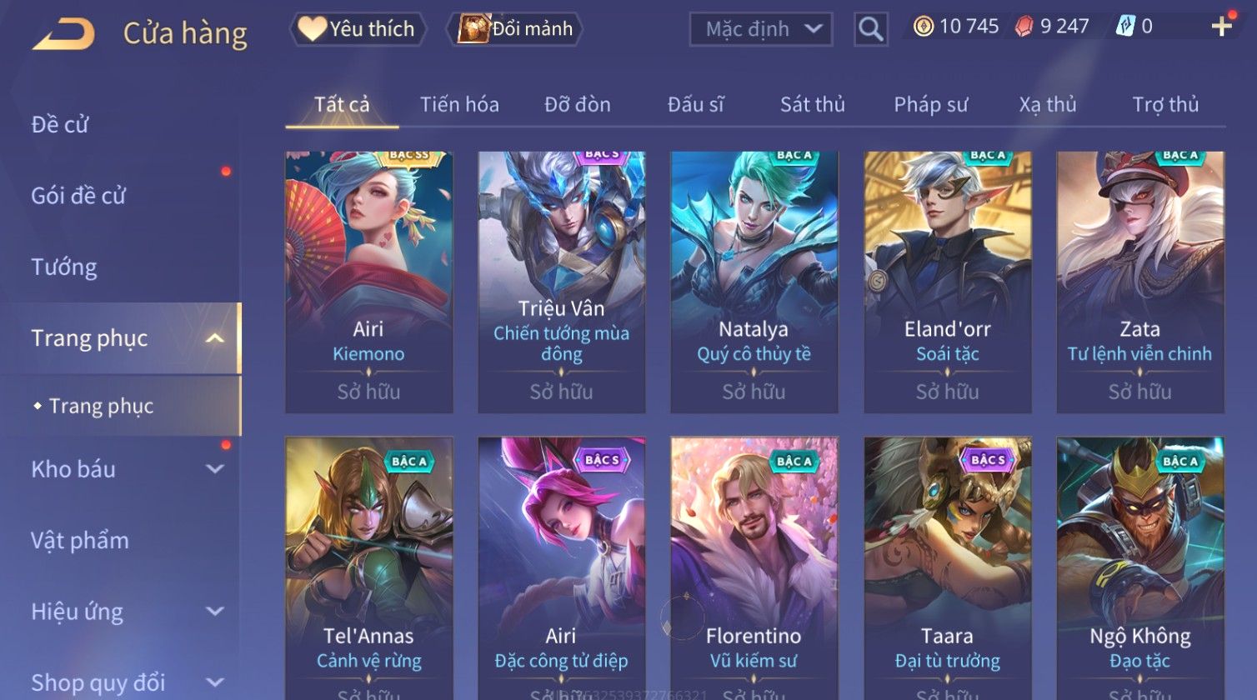Switch to the Sát thủ tab

813,104
